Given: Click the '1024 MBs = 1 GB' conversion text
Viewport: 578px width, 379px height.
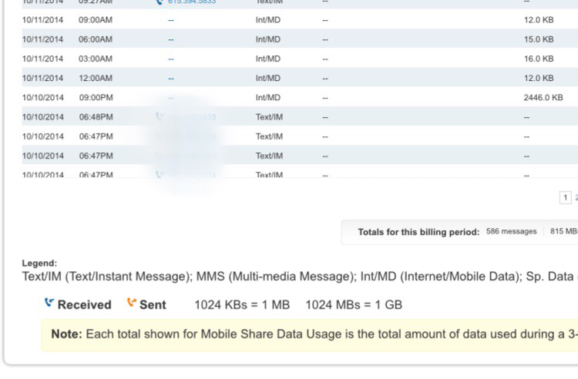Looking at the screenshot, I should pos(354,304).
